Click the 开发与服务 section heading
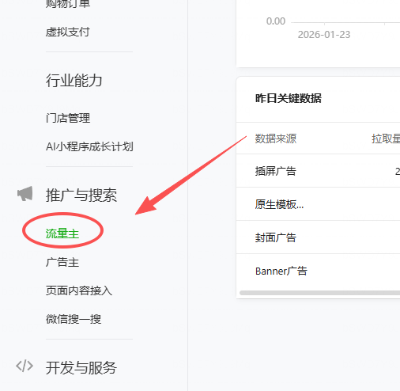400x391 pixels. click(81, 367)
